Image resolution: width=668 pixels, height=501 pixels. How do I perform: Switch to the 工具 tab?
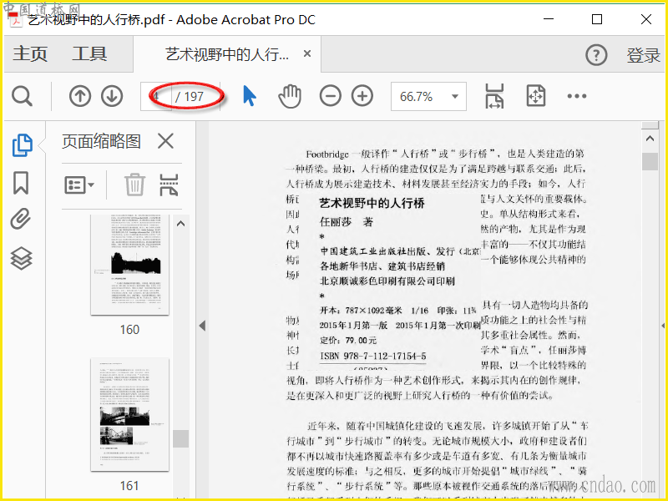pos(89,54)
